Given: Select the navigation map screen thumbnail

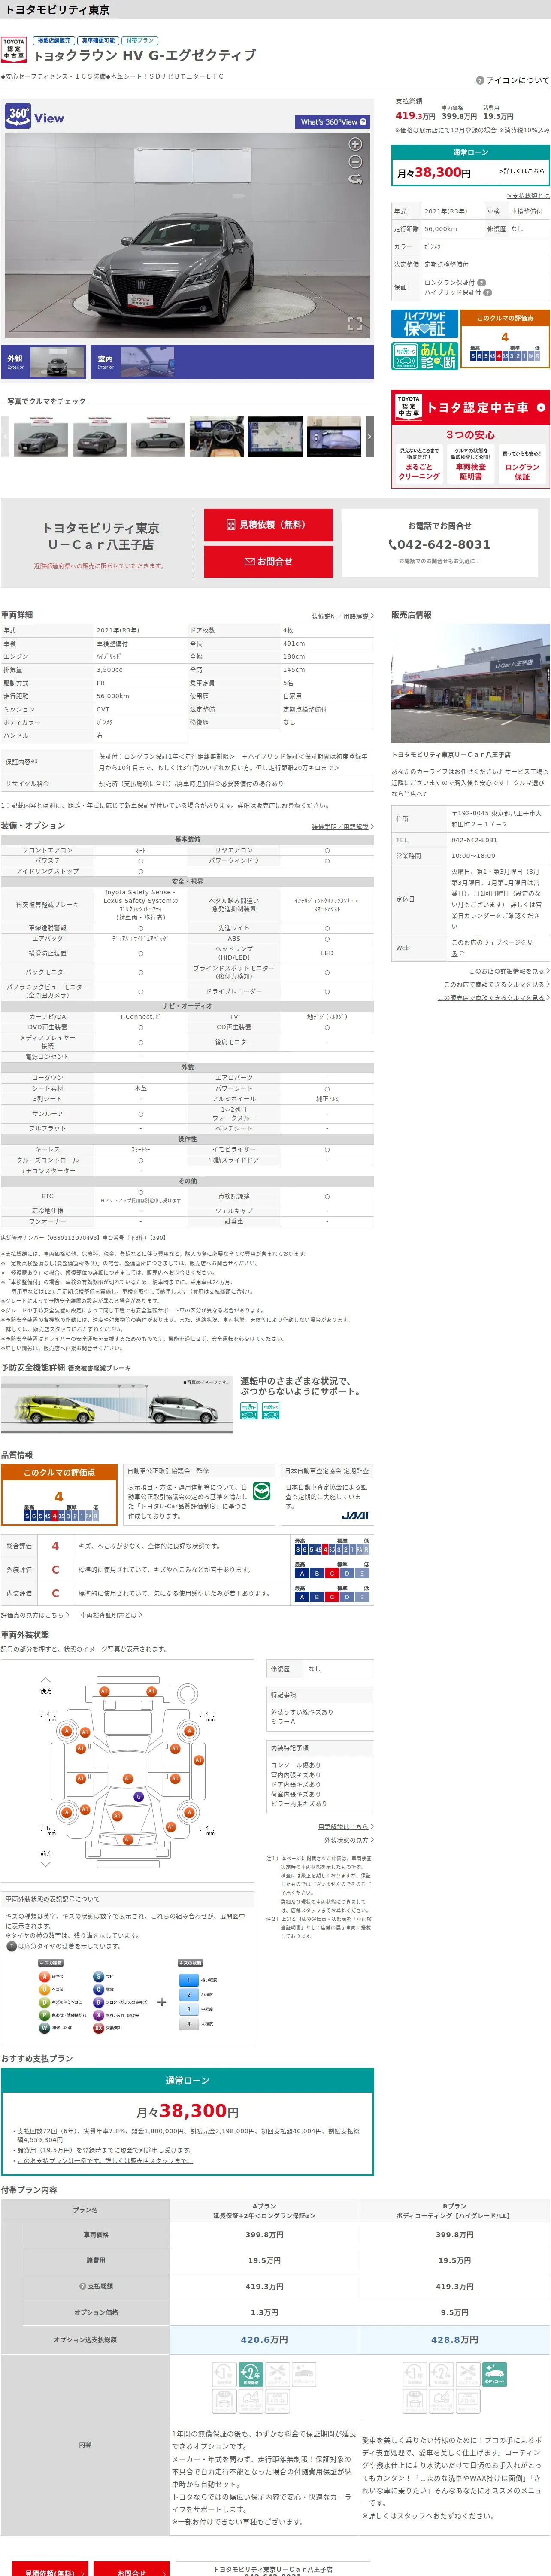Looking at the screenshot, I should click(x=275, y=437).
